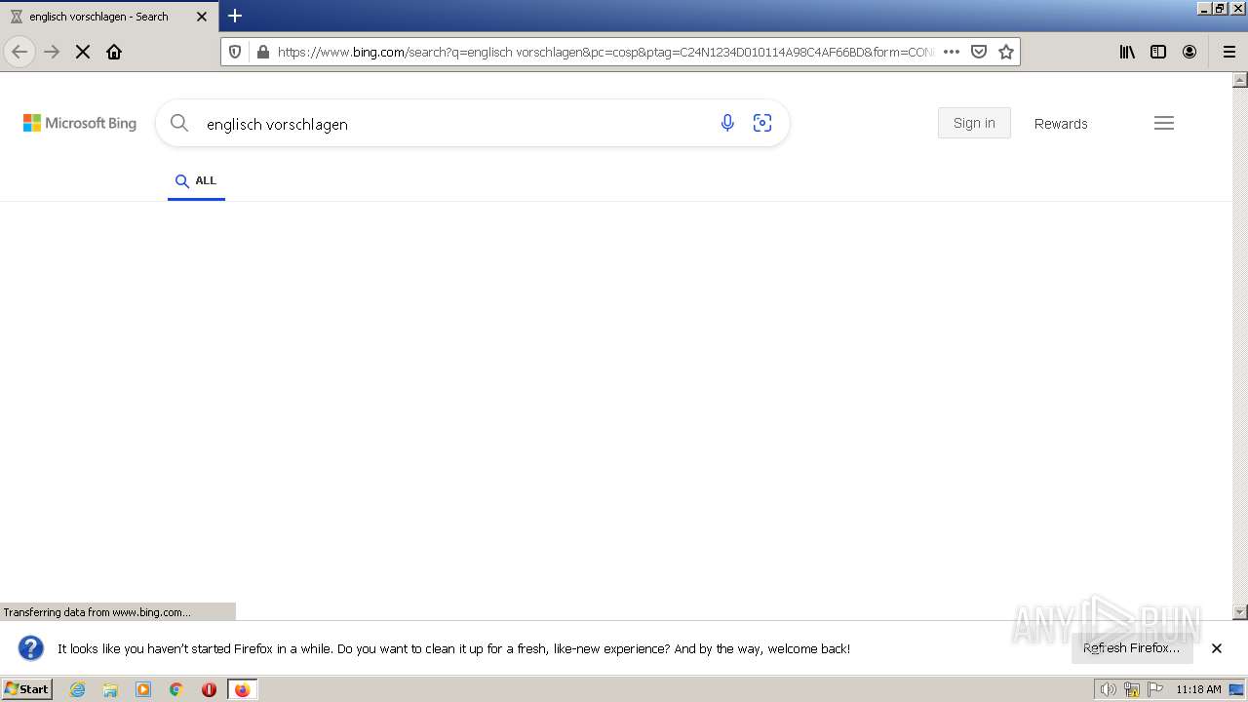
Task: Go back to previous page
Action: [x=19, y=52]
